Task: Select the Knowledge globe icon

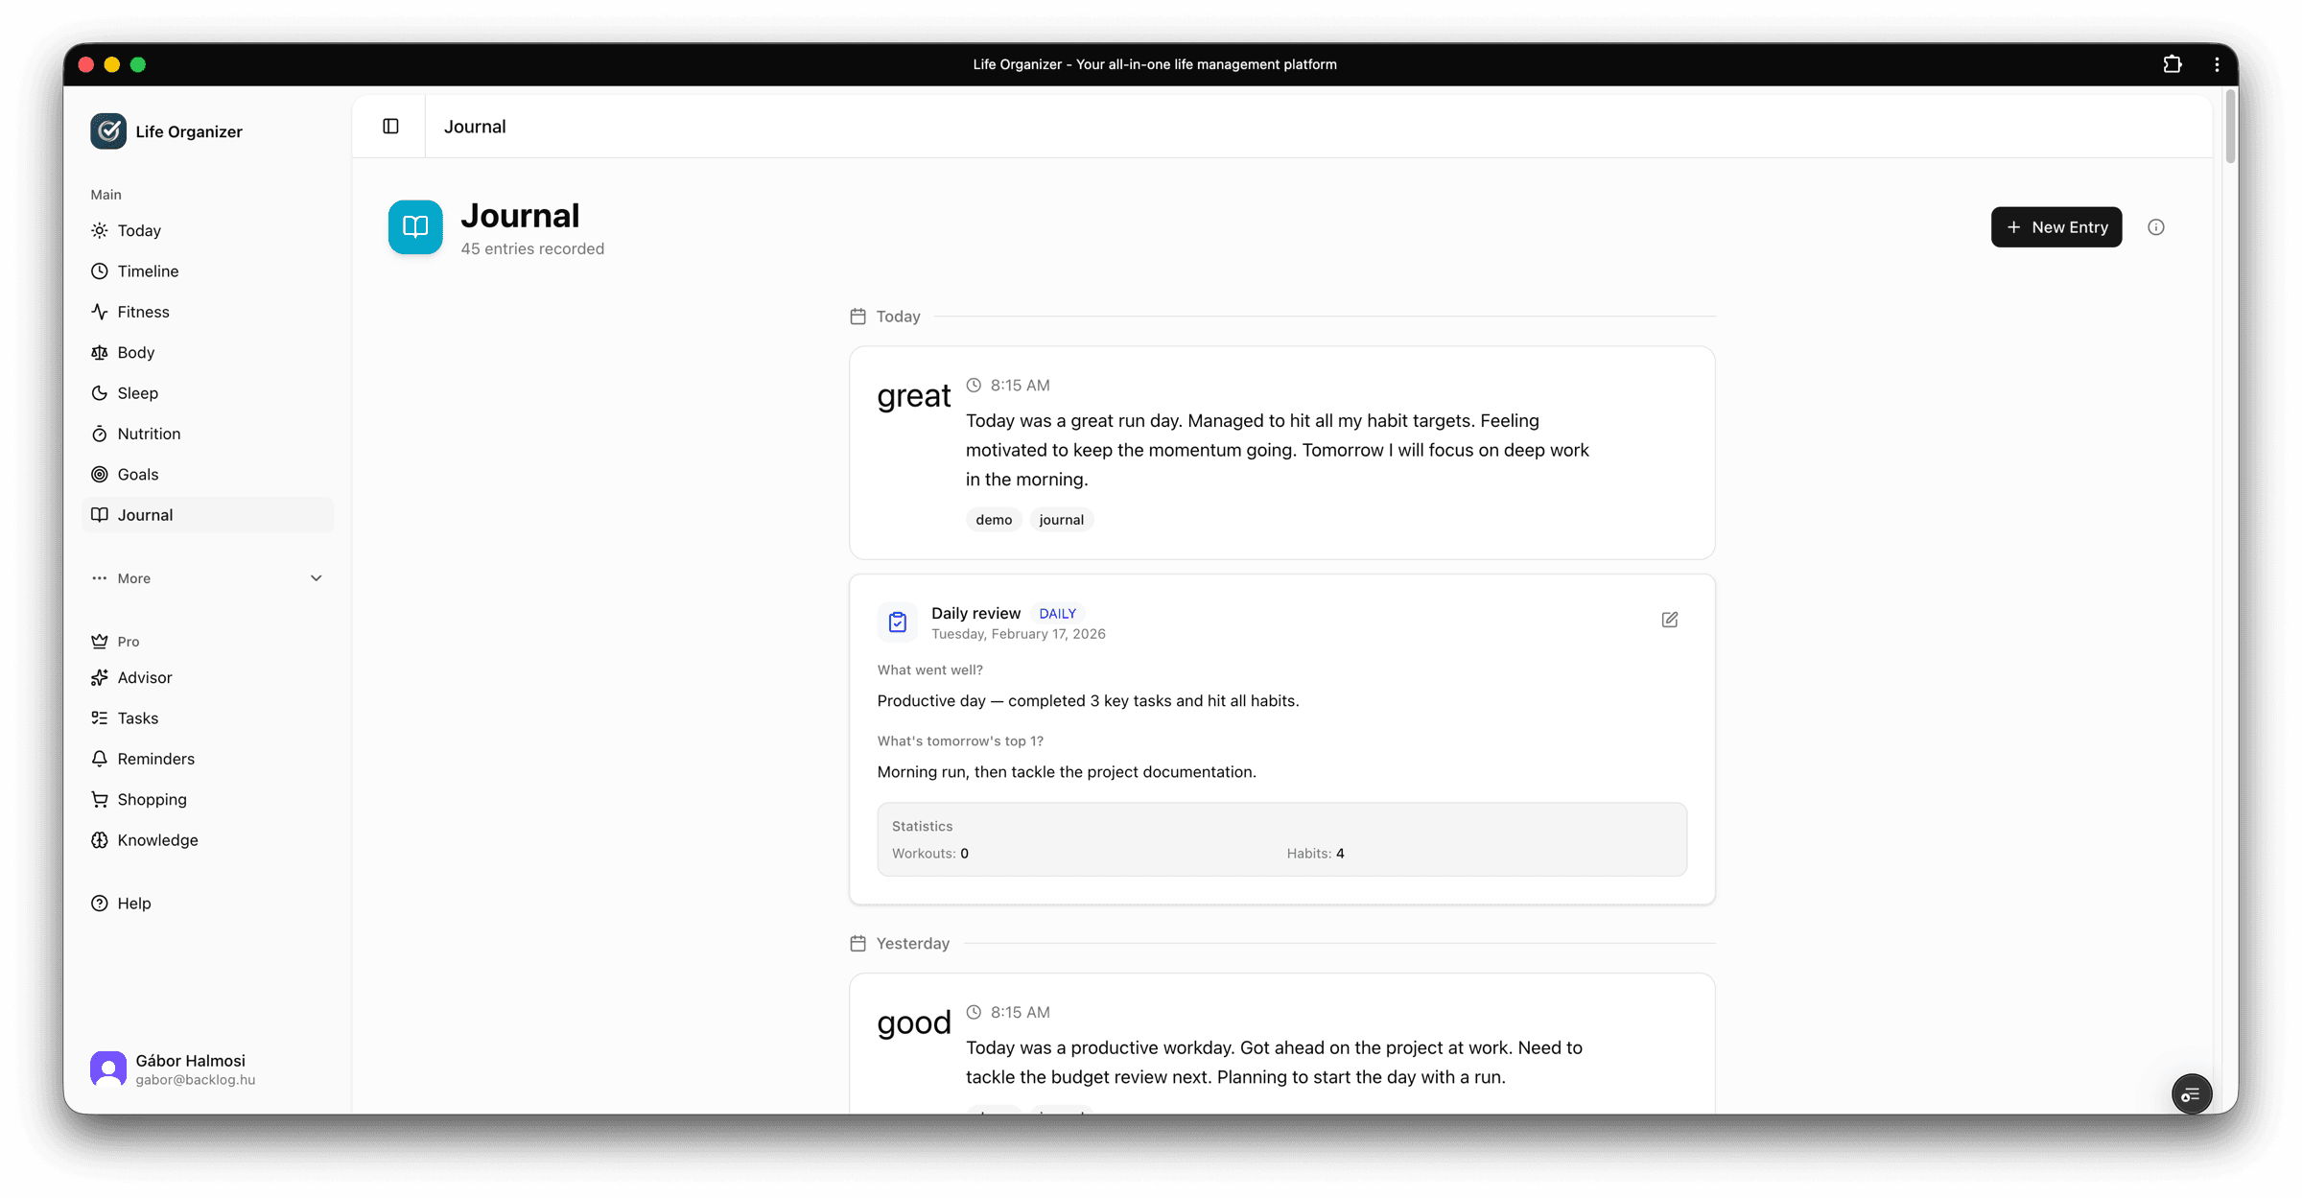Action: click(x=100, y=839)
